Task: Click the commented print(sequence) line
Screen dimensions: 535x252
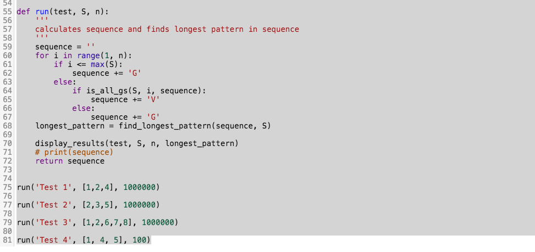Action: pos(74,152)
